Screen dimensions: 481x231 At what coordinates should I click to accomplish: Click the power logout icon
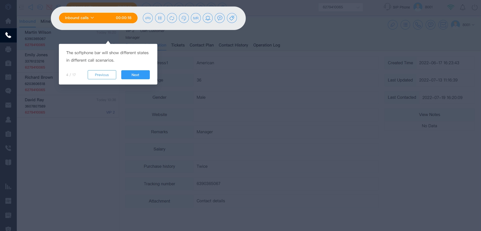click(x=474, y=7)
